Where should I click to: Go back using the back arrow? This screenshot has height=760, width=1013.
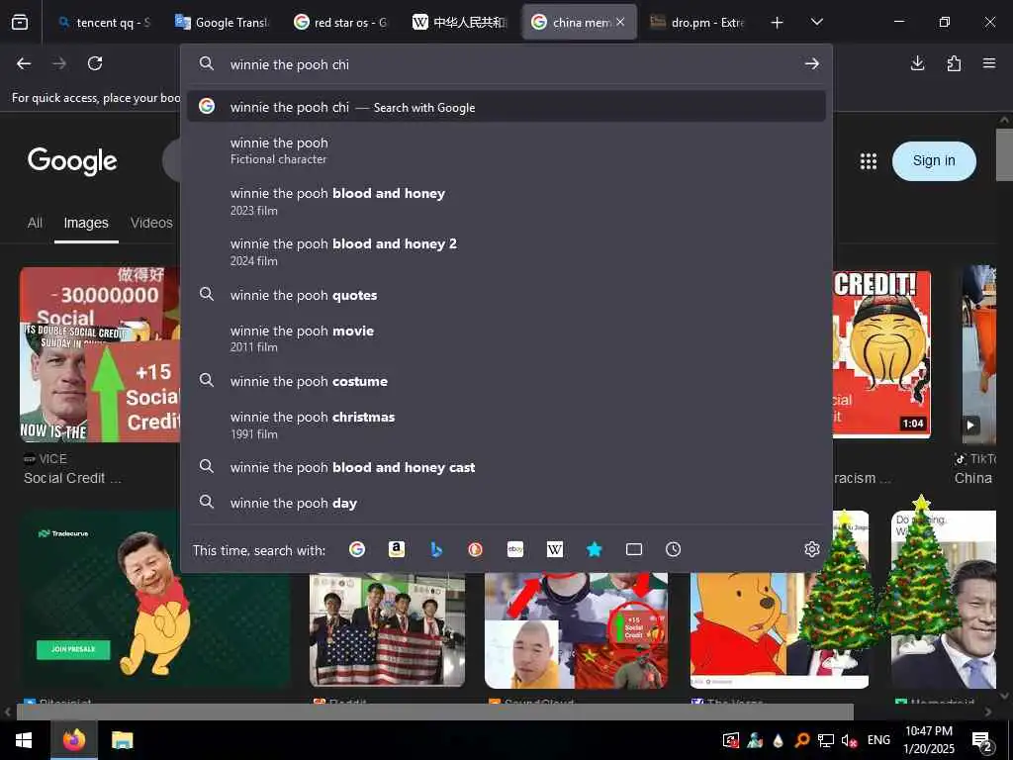coord(24,63)
